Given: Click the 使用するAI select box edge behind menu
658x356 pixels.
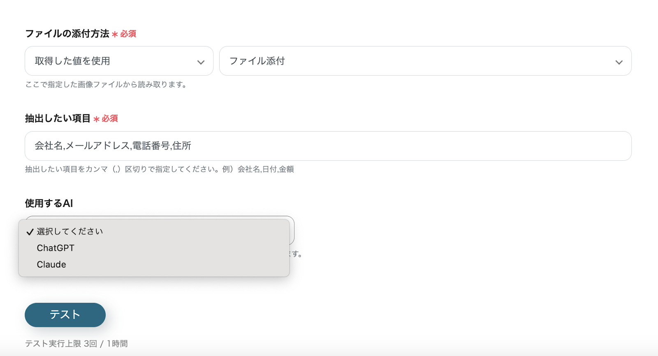Looking at the screenshot, I should 292,230.
